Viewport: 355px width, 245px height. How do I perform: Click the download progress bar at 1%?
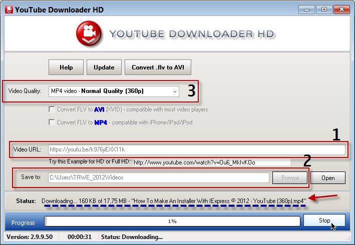(172, 221)
